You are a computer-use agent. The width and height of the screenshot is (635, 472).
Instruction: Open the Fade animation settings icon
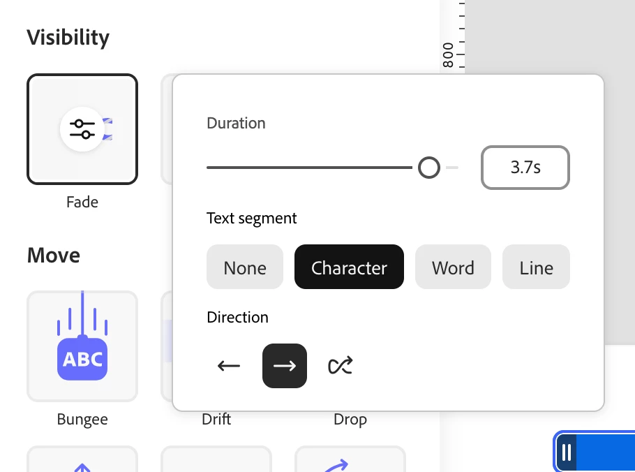click(x=82, y=128)
